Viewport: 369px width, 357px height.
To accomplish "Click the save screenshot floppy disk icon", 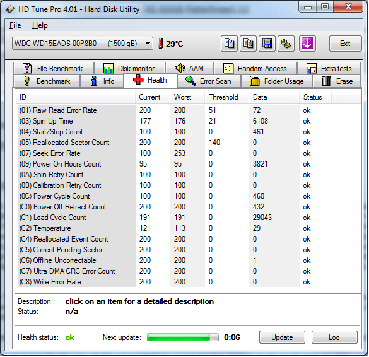I will (267, 44).
